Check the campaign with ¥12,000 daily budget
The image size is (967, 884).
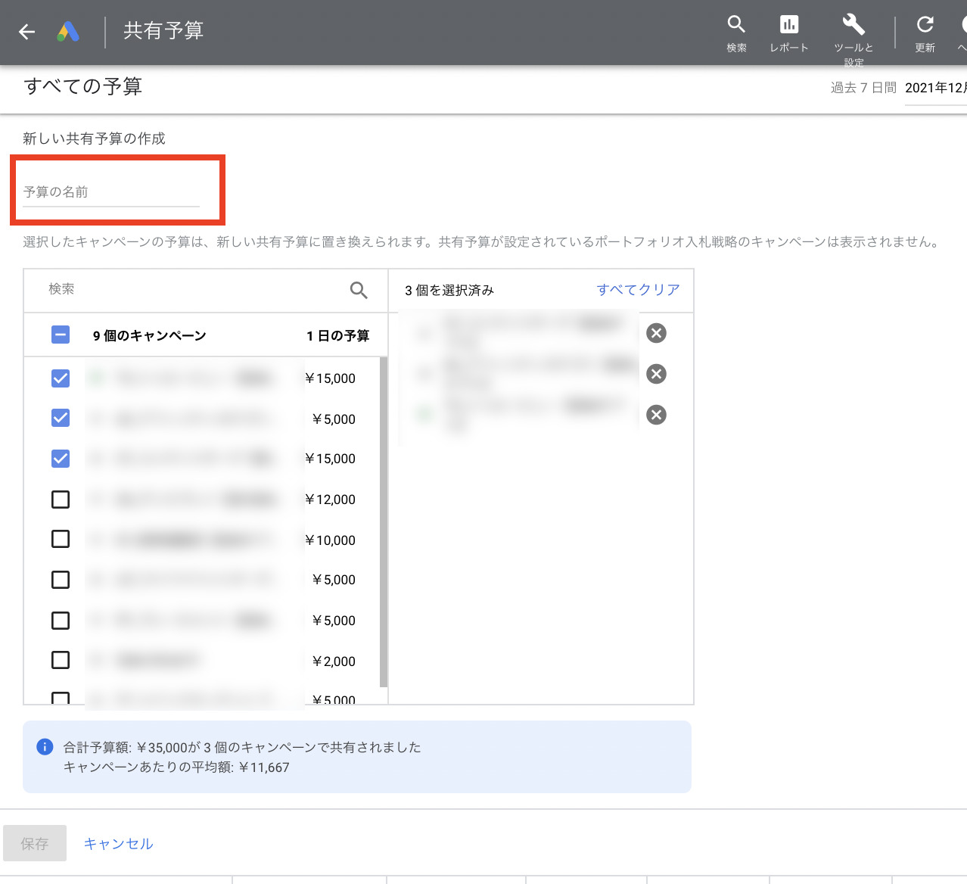click(x=60, y=499)
